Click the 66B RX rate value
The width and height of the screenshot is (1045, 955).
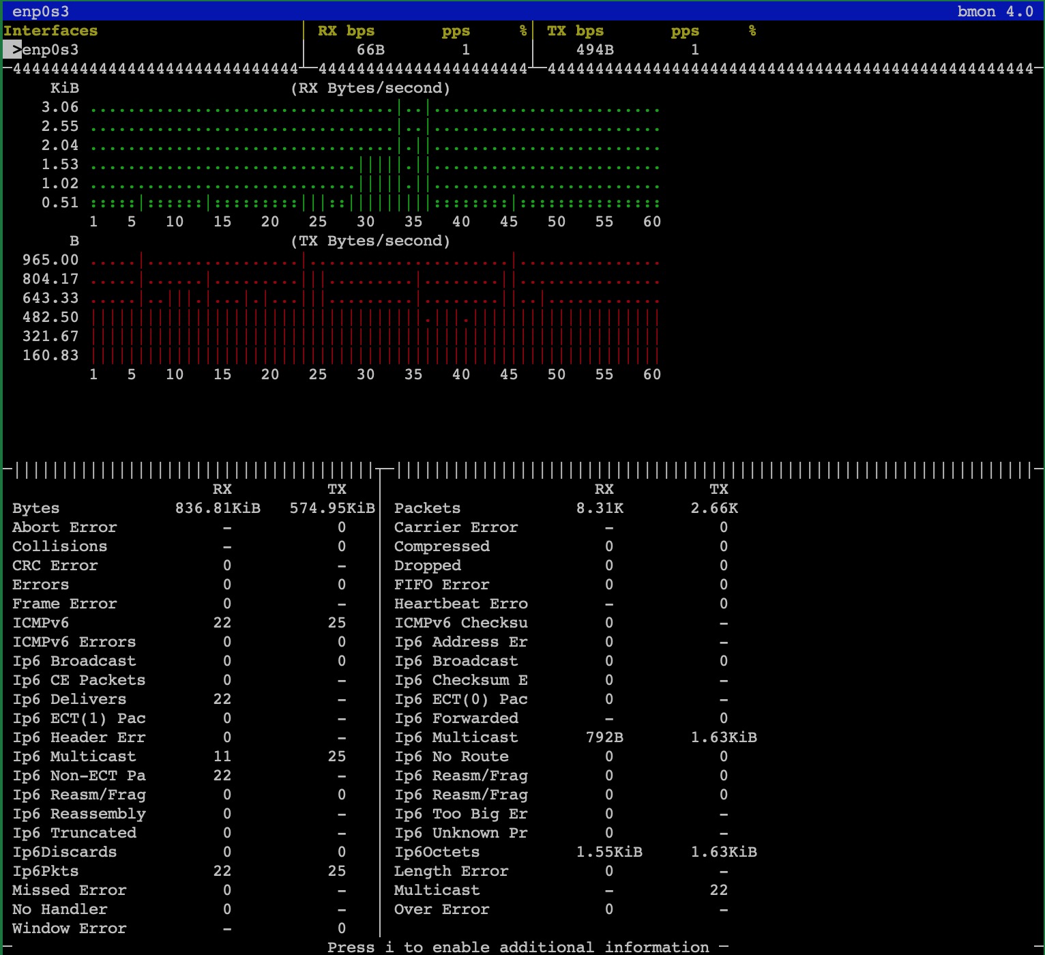[x=370, y=50]
